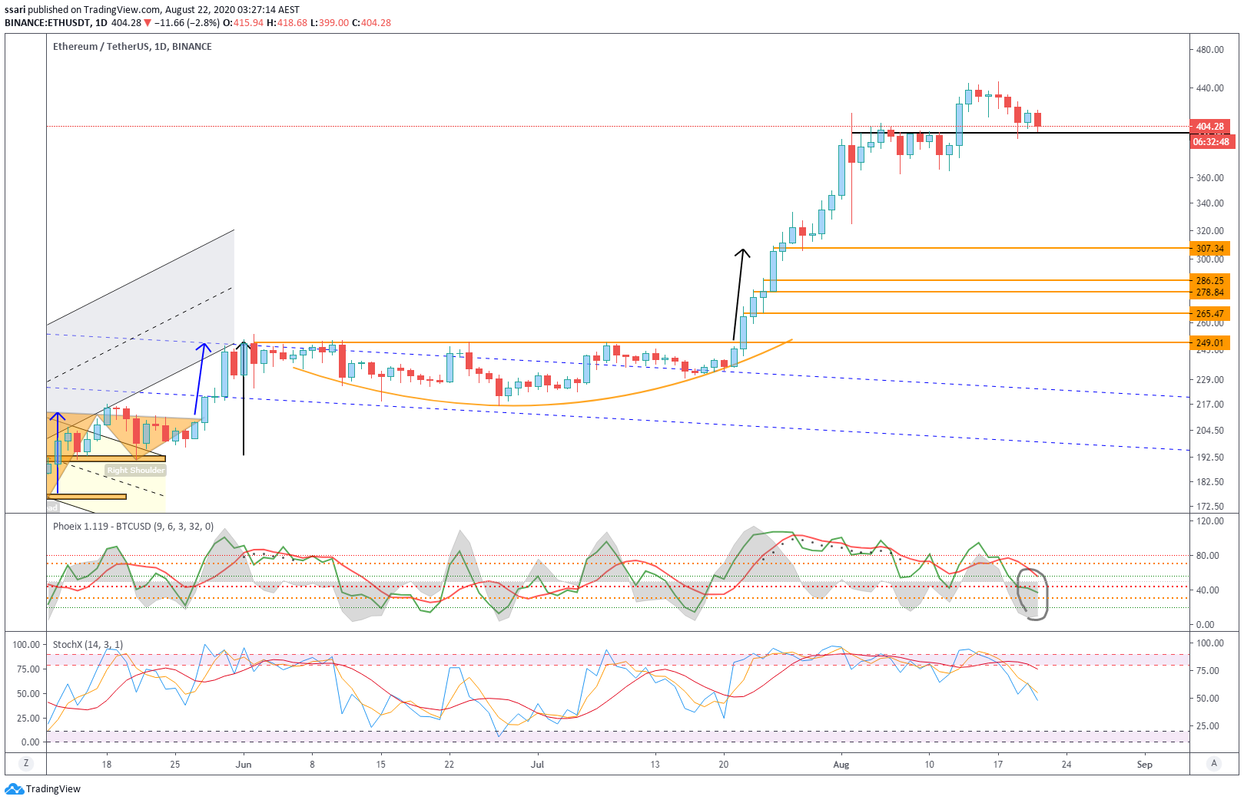Click the 182.50 label on the price axis
Screen dimensions: 1244x803
[1210, 482]
